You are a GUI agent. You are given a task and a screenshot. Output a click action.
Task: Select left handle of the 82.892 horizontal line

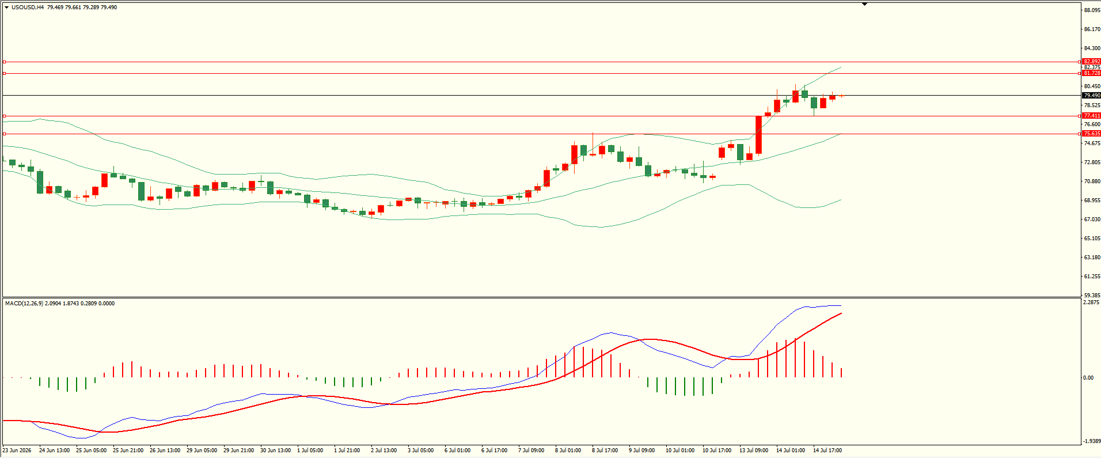[x=5, y=62]
